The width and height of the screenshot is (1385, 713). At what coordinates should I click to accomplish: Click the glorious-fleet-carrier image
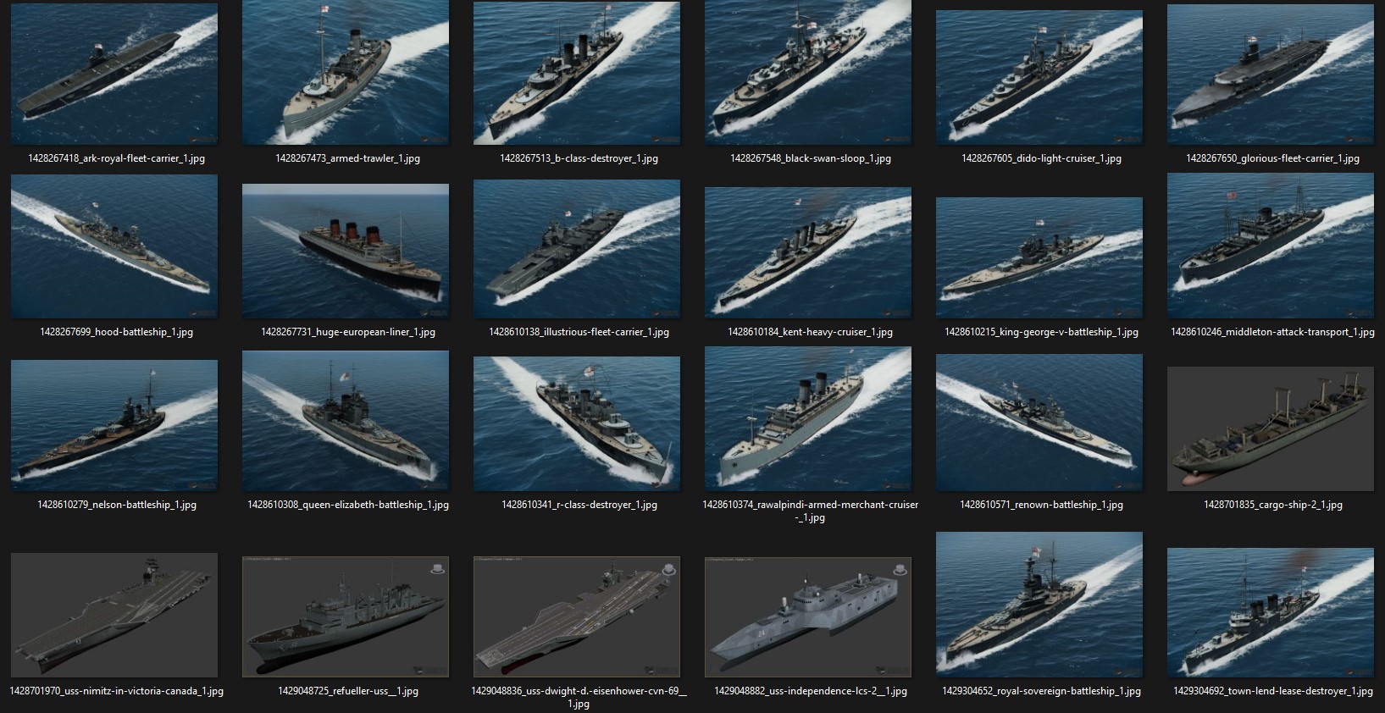[1271, 74]
